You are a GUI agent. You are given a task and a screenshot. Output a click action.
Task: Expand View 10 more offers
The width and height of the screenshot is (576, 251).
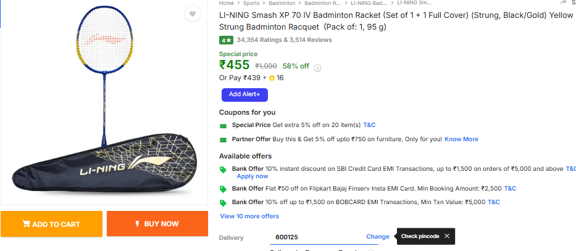pos(249,216)
